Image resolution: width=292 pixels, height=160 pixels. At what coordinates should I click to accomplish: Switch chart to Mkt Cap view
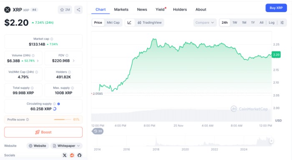[113, 22]
